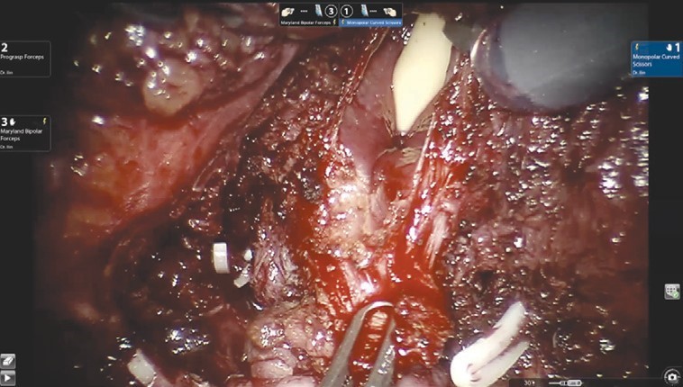Click pedal icon beside circled 1
This screenshot has width=683, height=387.
pyautogui.click(x=364, y=11)
